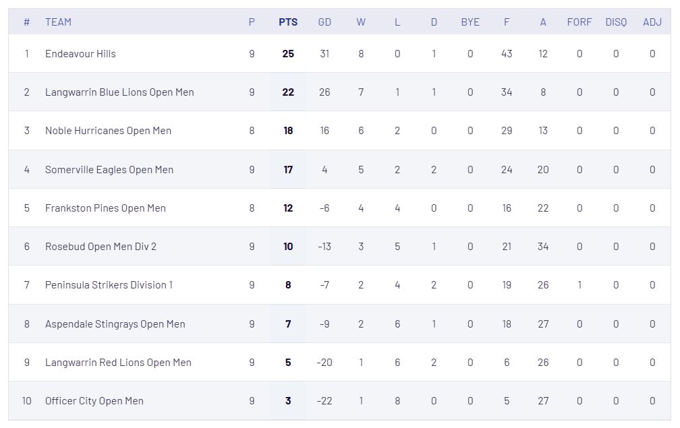Select Noble Hurricanes Open Men team

pos(108,131)
